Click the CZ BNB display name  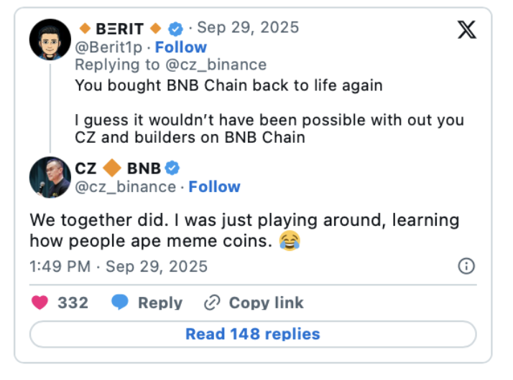(x=119, y=168)
